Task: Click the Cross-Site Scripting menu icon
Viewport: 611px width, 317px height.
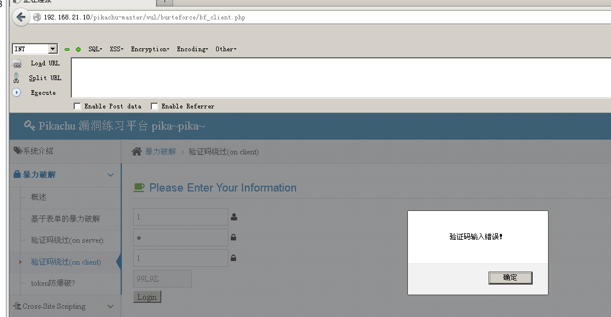Action: pyautogui.click(x=17, y=306)
